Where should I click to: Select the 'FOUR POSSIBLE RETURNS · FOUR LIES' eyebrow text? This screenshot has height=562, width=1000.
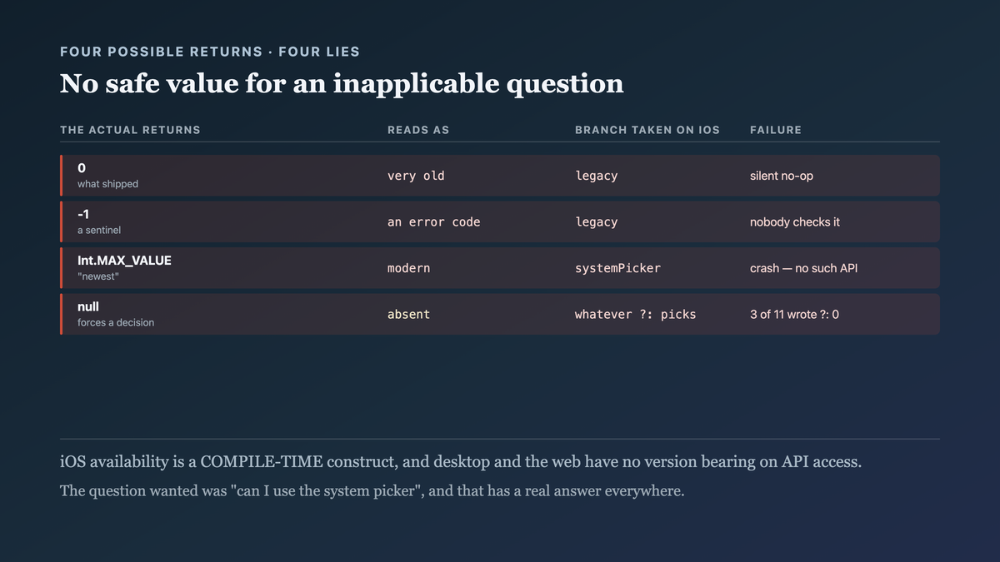pos(210,52)
